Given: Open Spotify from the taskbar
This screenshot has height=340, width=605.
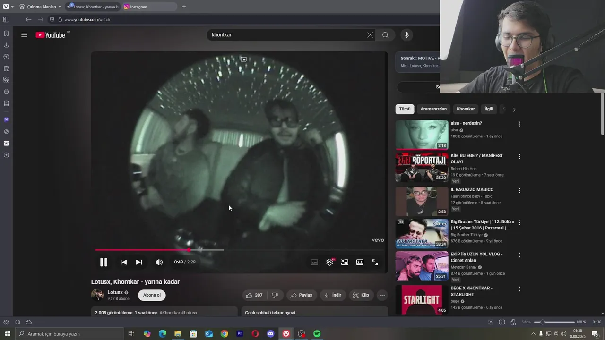Looking at the screenshot, I should 317,334.
